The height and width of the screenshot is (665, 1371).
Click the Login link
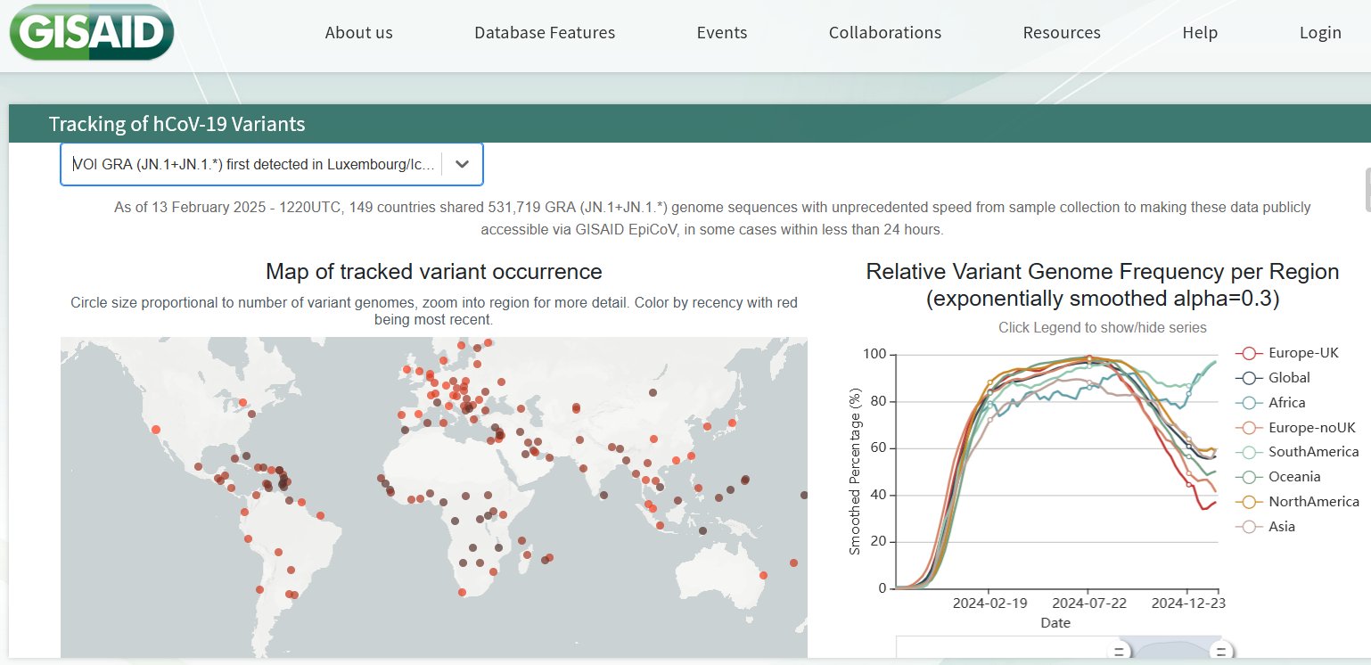pos(1319,33)
